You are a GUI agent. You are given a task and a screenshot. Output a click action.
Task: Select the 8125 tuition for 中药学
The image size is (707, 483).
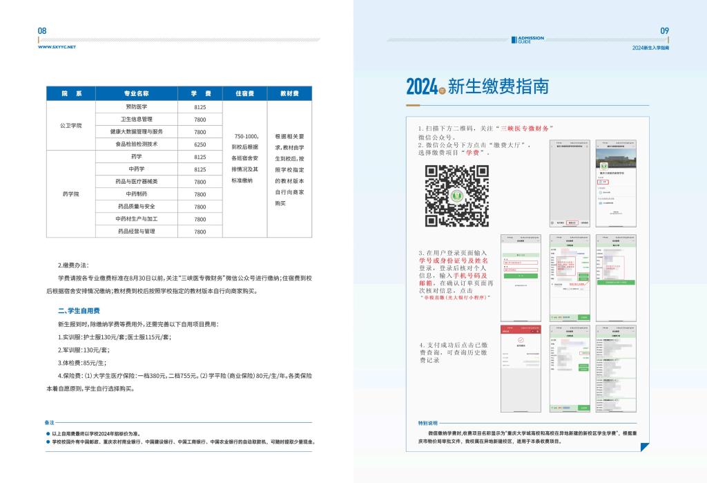[x=200, y=170]
